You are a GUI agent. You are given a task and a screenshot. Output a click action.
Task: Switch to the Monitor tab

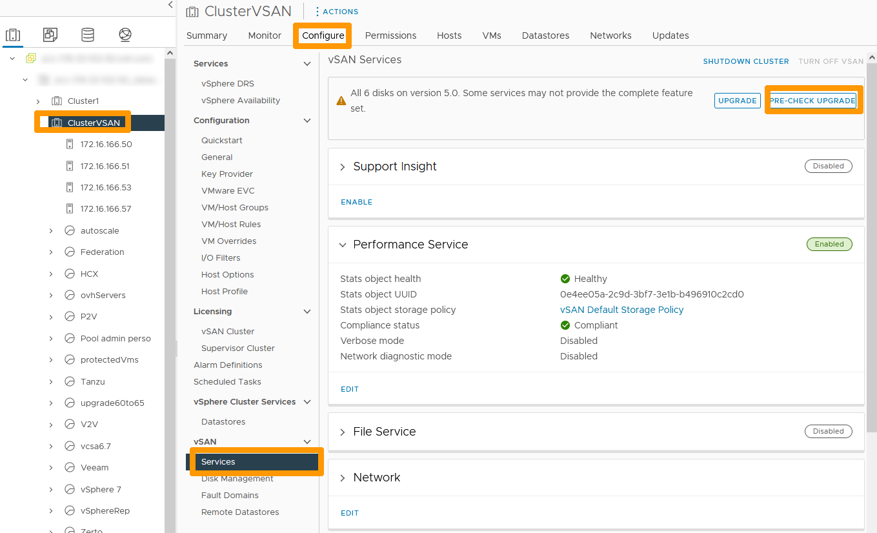tap(265, 35)
